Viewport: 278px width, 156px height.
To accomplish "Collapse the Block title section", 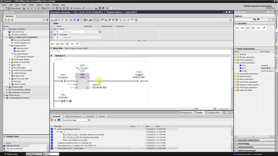I will coord(51,48).
